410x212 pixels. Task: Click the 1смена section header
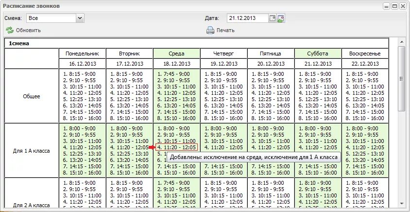coord(19,44)
